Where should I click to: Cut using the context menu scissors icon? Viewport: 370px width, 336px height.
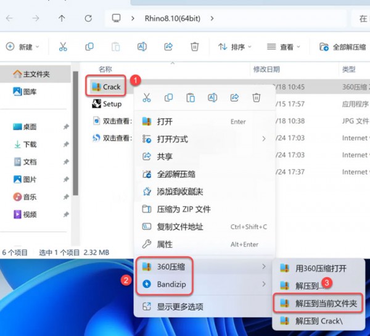[x=147, y=97]
